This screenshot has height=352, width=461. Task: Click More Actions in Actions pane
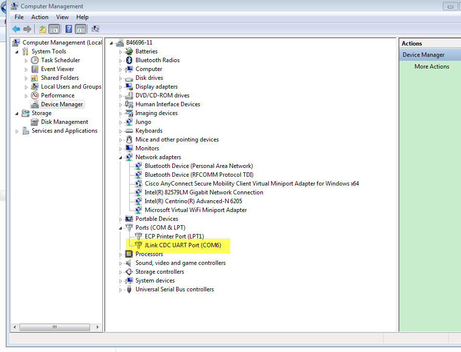tap(432, 67)
